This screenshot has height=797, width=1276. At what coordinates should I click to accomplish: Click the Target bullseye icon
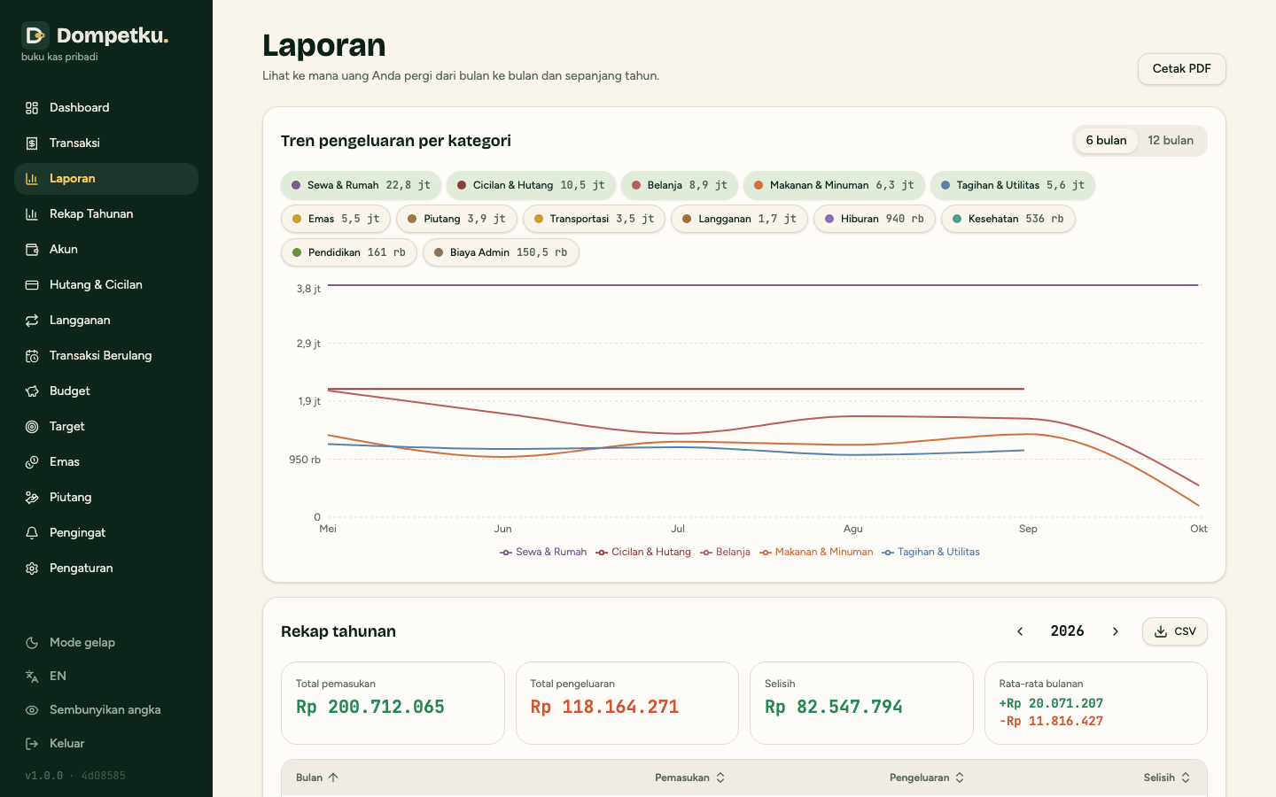(x=32, y=427)
